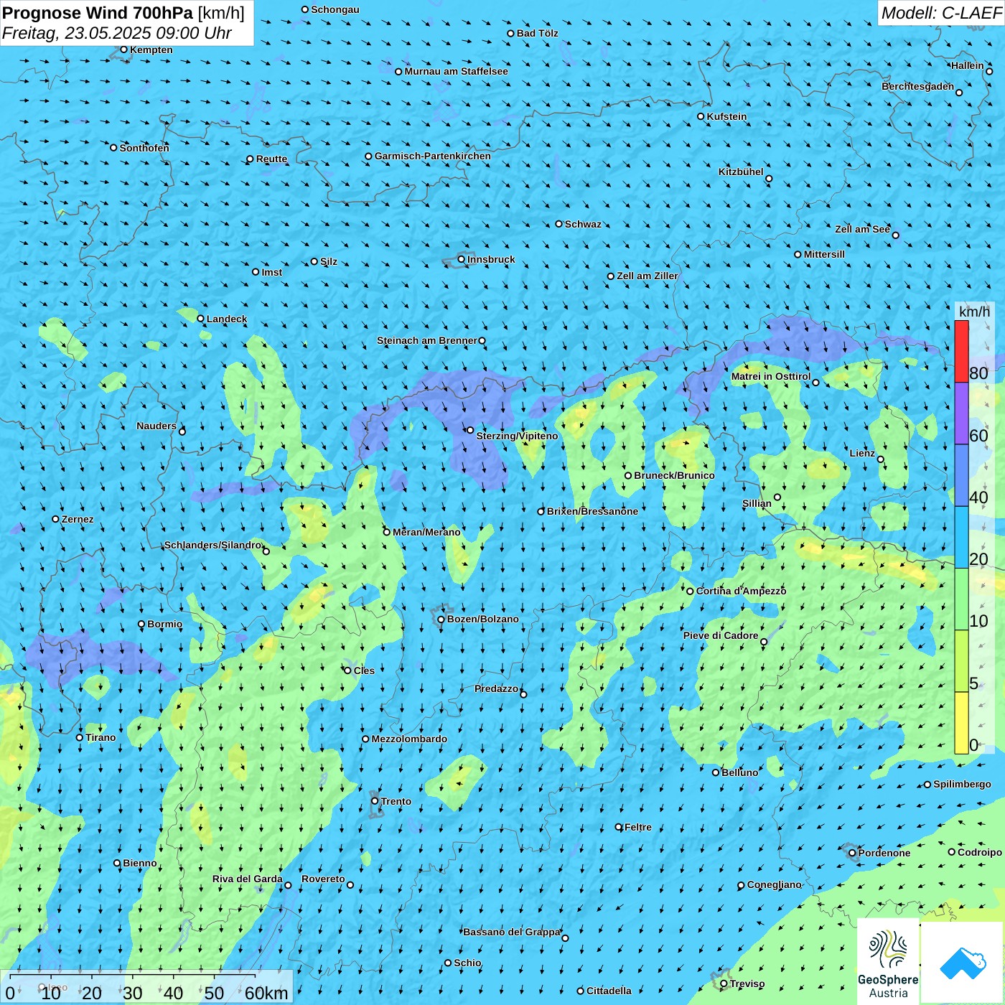1005x1005 pixels.
Task: Click the 'Zernez' label
Action: [x=78, y=519]
